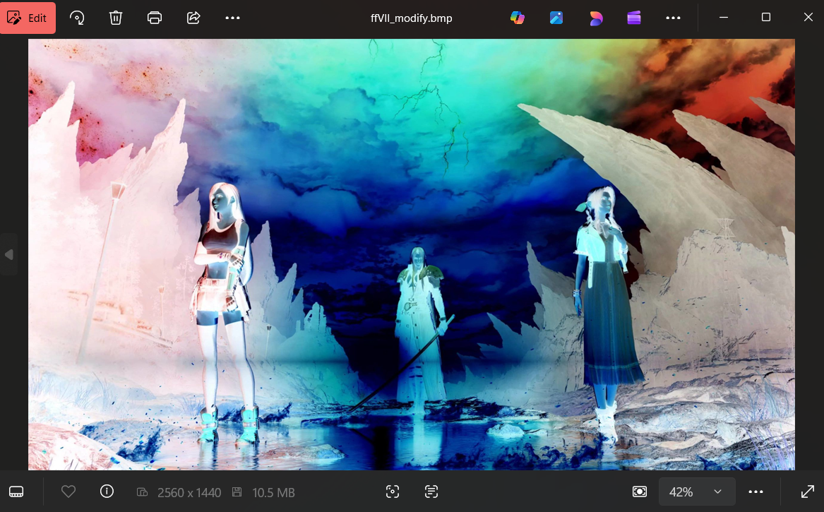Open the Clipchamp video editor icon
Image resolution: width=824 pixels, height=512 pixels.
[634, 18]
